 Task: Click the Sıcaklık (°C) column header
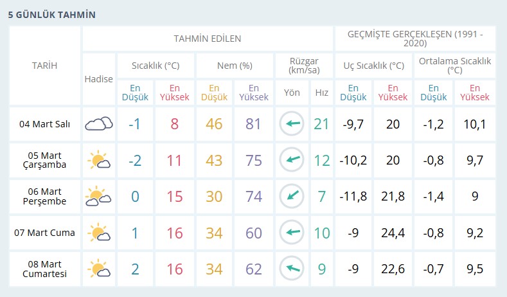tap(156, 66)
